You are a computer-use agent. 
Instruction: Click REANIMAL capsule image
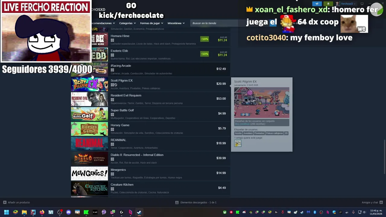89,144
